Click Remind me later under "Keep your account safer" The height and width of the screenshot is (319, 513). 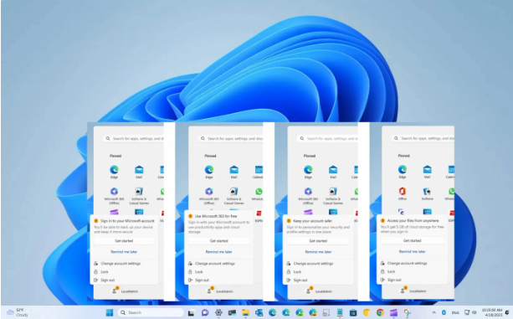pyautogui.click(x=318, y=252)
